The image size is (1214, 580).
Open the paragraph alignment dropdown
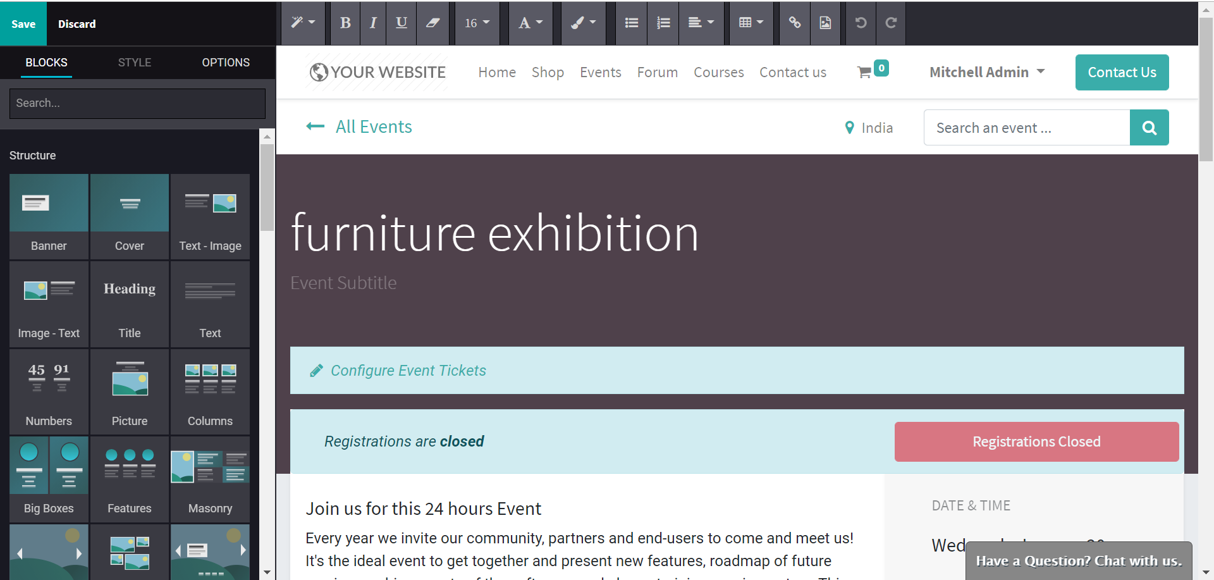[x=701, y=23]
